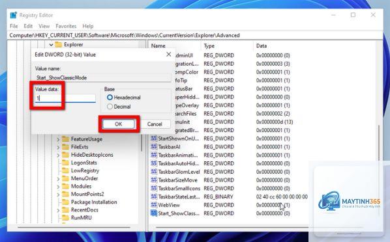The height and width of the screenshot is (242, 390).
Task: Maximize the Registry Editor window
Action: pos(353,15)
